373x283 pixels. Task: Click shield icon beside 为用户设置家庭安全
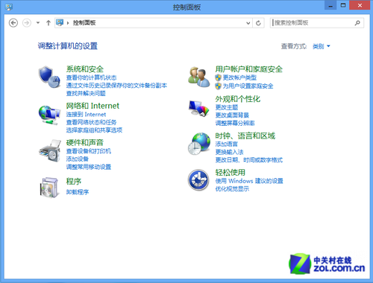click(x=218, y=86)
